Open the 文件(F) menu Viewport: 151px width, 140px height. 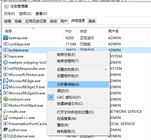pos(9,14)
